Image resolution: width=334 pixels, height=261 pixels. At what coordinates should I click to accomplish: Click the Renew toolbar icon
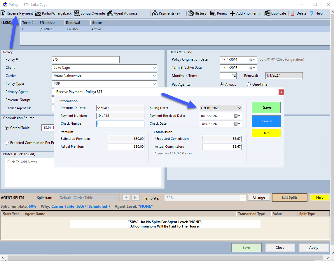point(213,13)
